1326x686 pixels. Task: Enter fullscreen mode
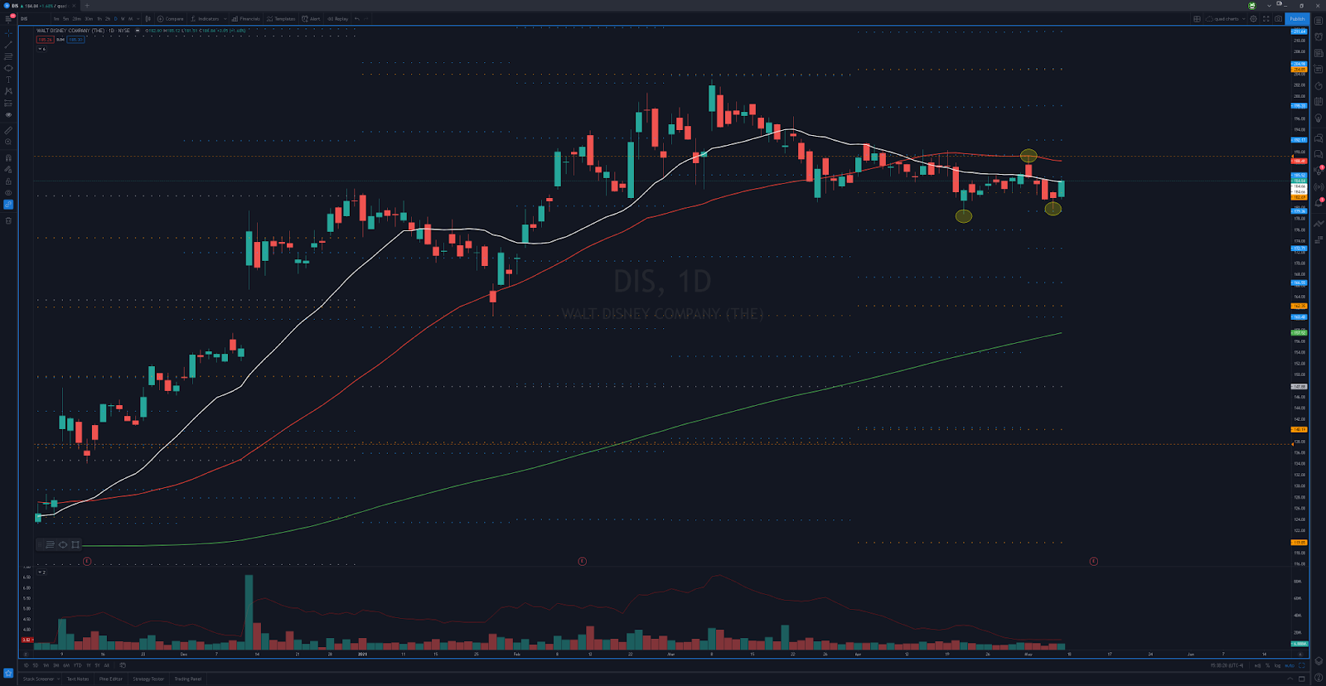pyautogui.click(x=1266, y=18)
